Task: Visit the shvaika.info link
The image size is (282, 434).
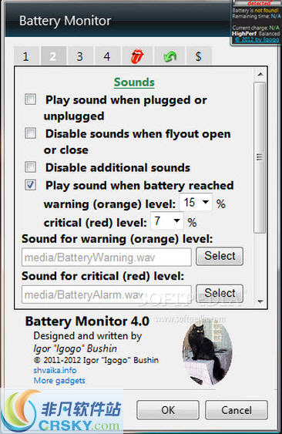Action: (55, 370)
